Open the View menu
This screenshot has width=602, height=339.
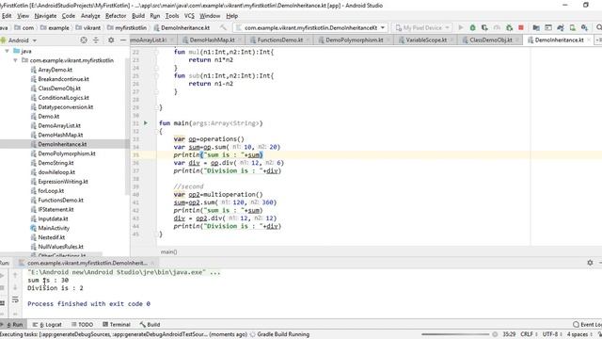point(23,16)
